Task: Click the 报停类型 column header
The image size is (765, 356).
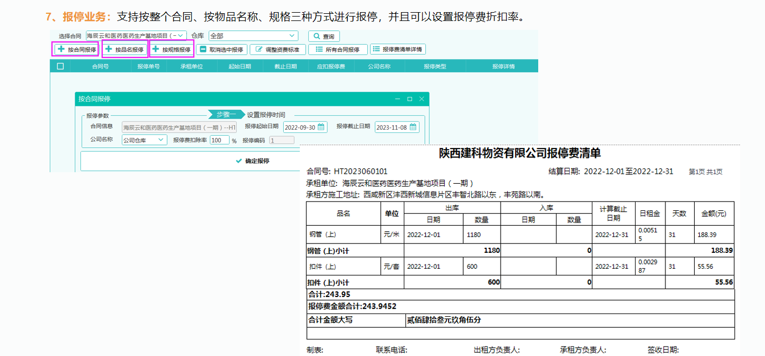Action: (x=435, y=66)
